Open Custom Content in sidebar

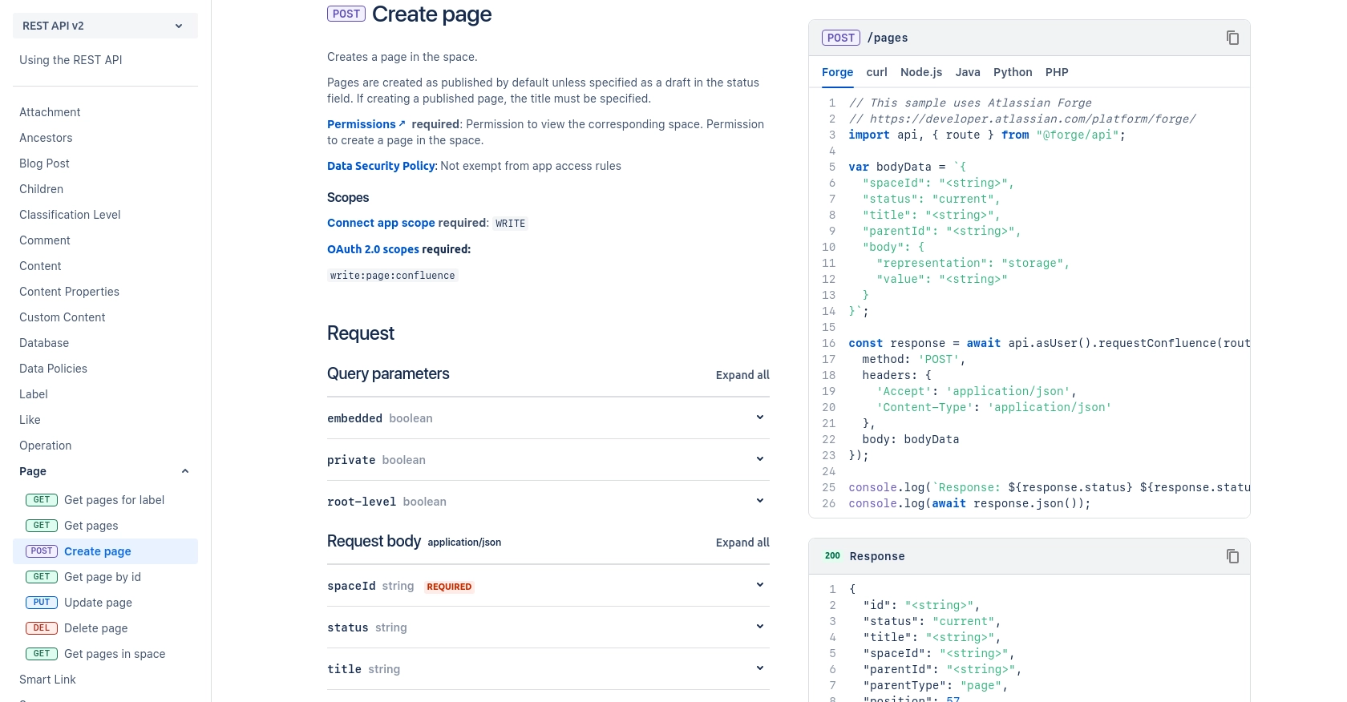point(62,317)
